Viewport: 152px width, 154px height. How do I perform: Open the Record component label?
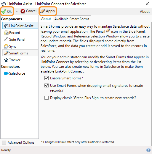pyautogui.click(x=15, y=33)
